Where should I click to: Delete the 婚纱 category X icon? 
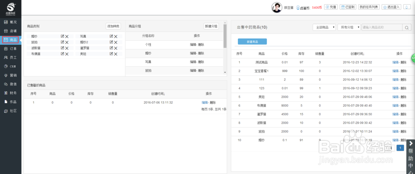click(x=67, y=37)
